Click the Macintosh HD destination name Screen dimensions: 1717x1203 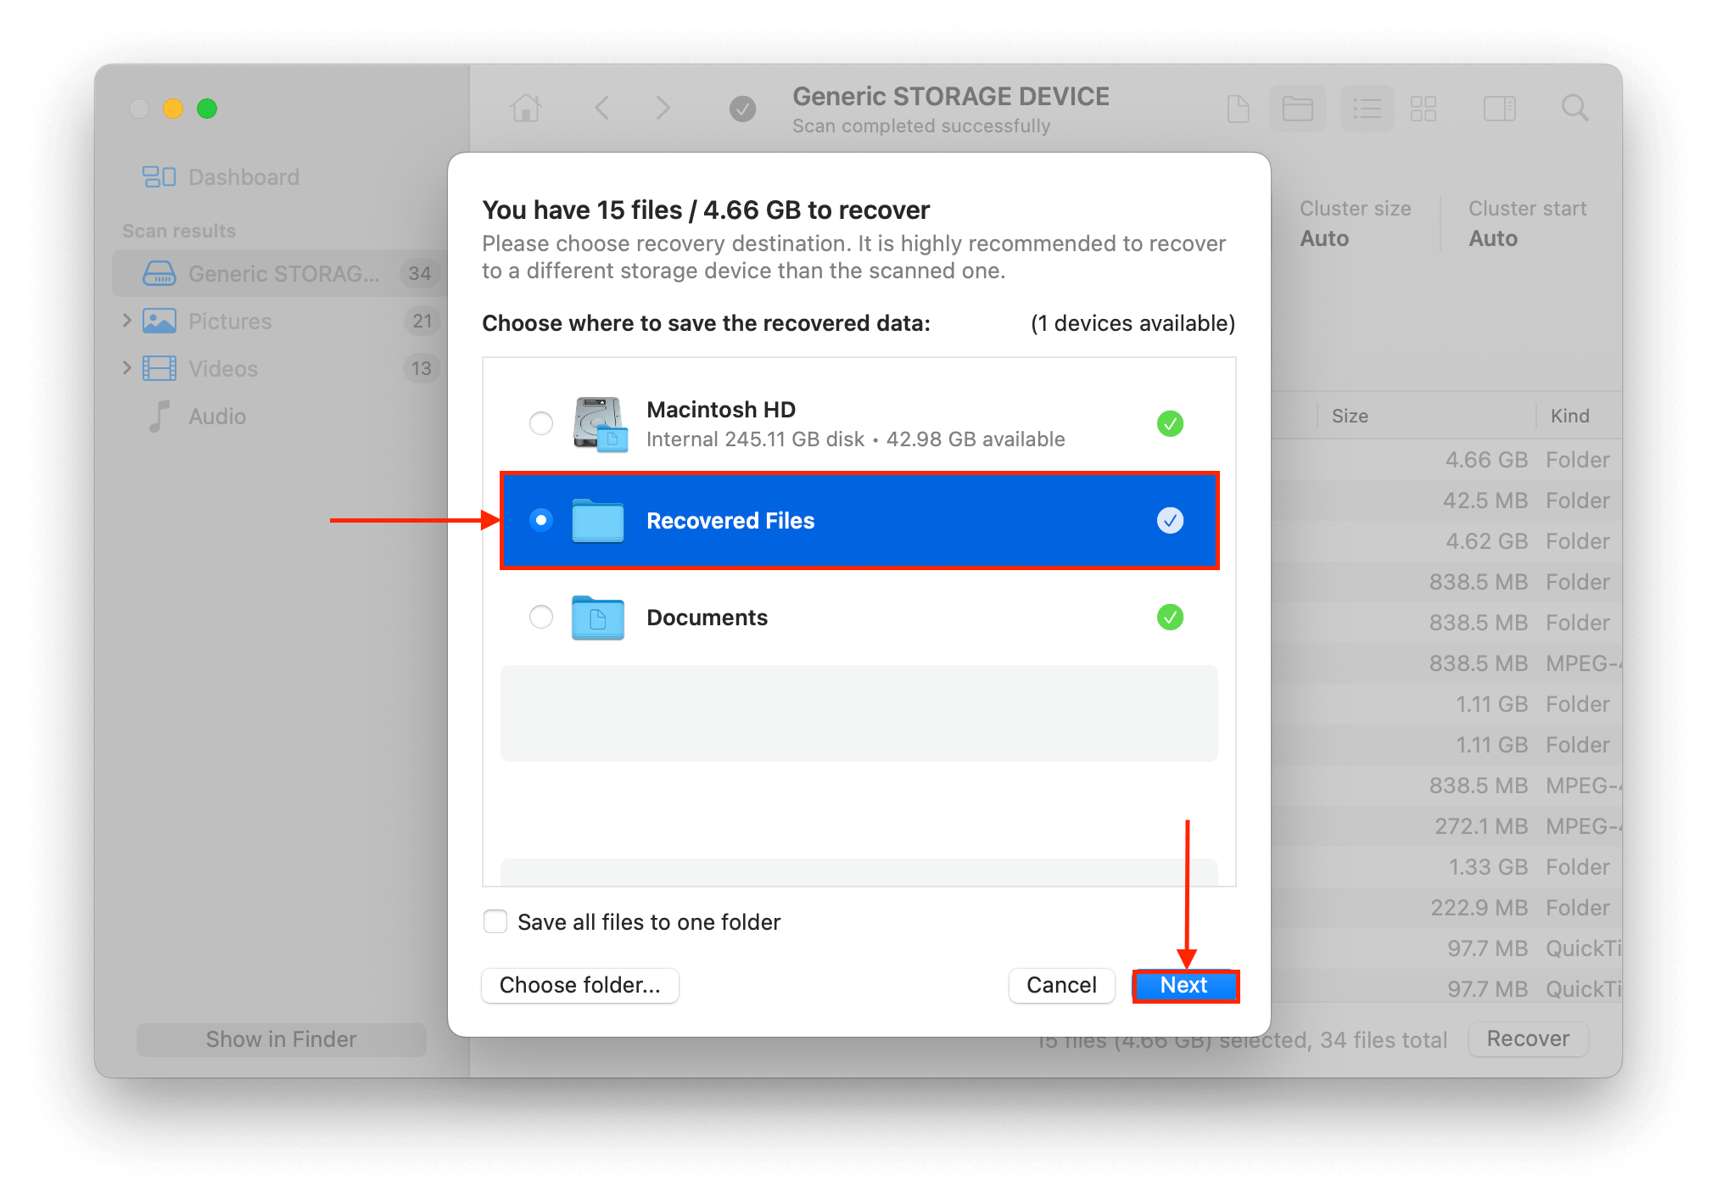tap(721, 410)
